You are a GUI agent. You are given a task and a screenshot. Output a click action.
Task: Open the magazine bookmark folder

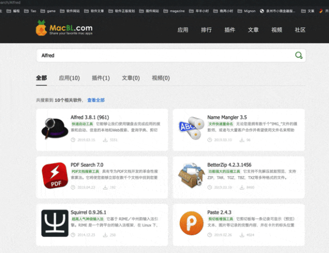coord(174,11)
